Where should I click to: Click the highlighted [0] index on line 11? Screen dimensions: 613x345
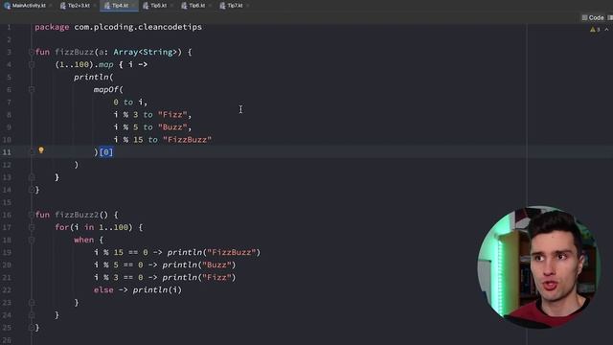106,152
